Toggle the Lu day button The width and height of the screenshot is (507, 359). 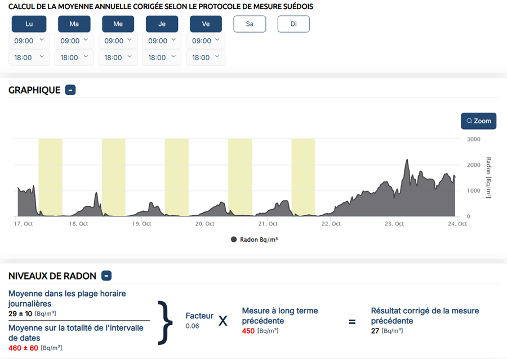point(28,24)
